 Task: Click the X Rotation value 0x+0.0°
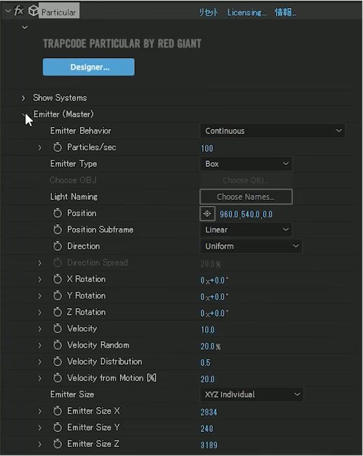[214, 280]
